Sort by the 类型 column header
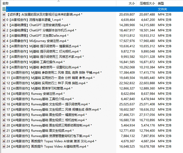 (161, 4)
